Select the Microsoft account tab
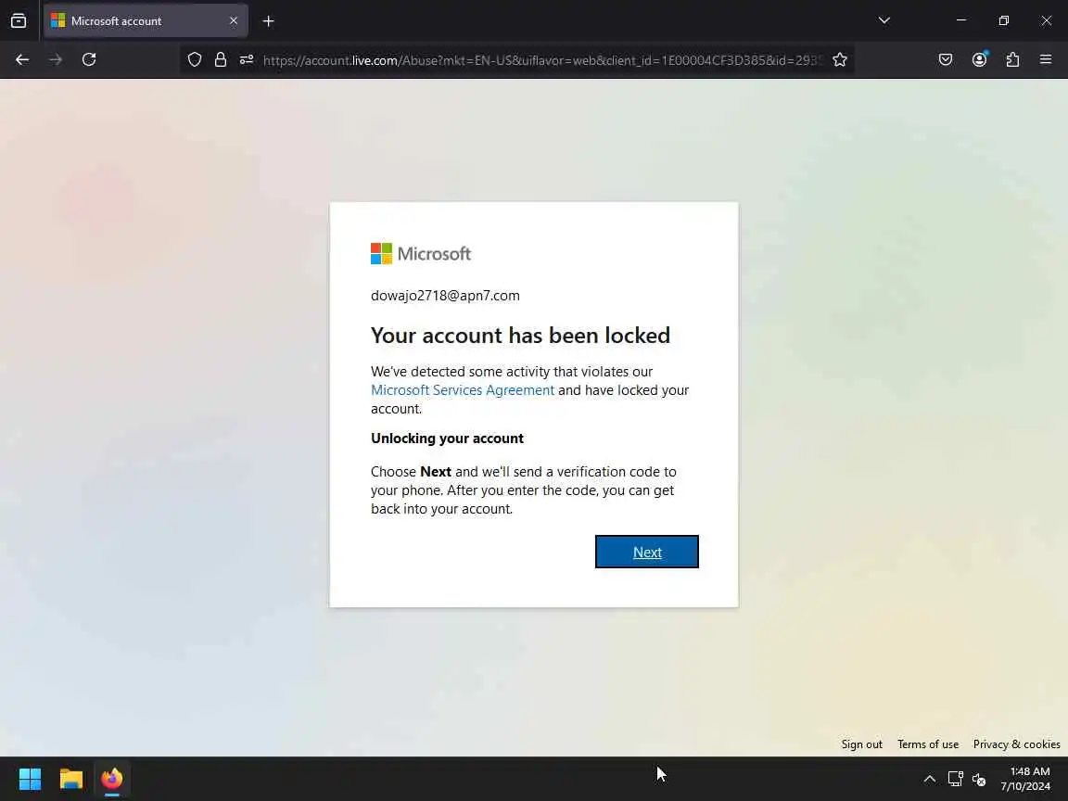The image size is (1068, 801). (146, 21)
